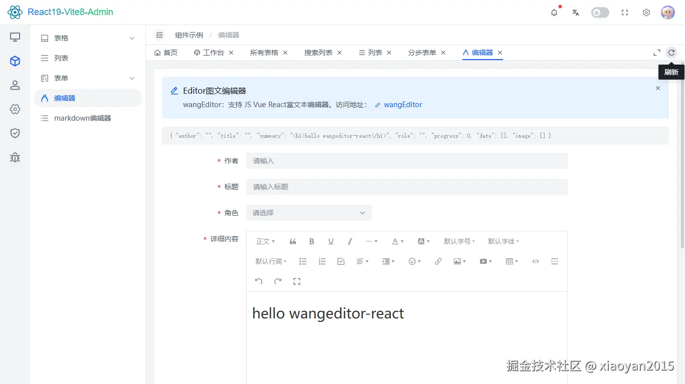The height and width of the screenshot is (384, 685).
Task: Open the settings gear in header
Action: point(646,13)
